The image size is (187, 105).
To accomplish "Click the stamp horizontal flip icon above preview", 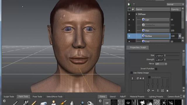I will tap(141, 78).
